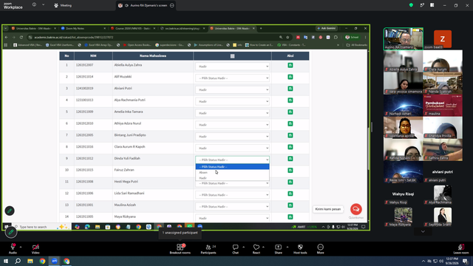Select Maya Rizkyana participant thumbnail

pyautogui.click(x=403, y=216)
